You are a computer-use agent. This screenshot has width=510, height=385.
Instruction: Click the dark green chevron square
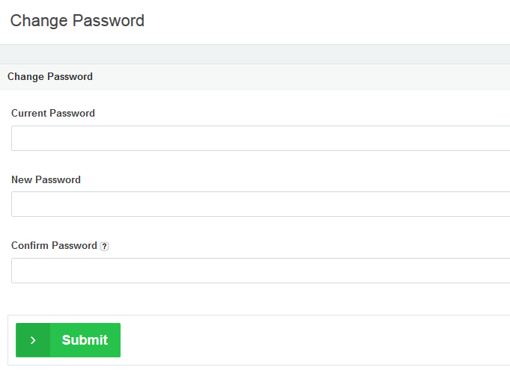(x=33, y=340)
